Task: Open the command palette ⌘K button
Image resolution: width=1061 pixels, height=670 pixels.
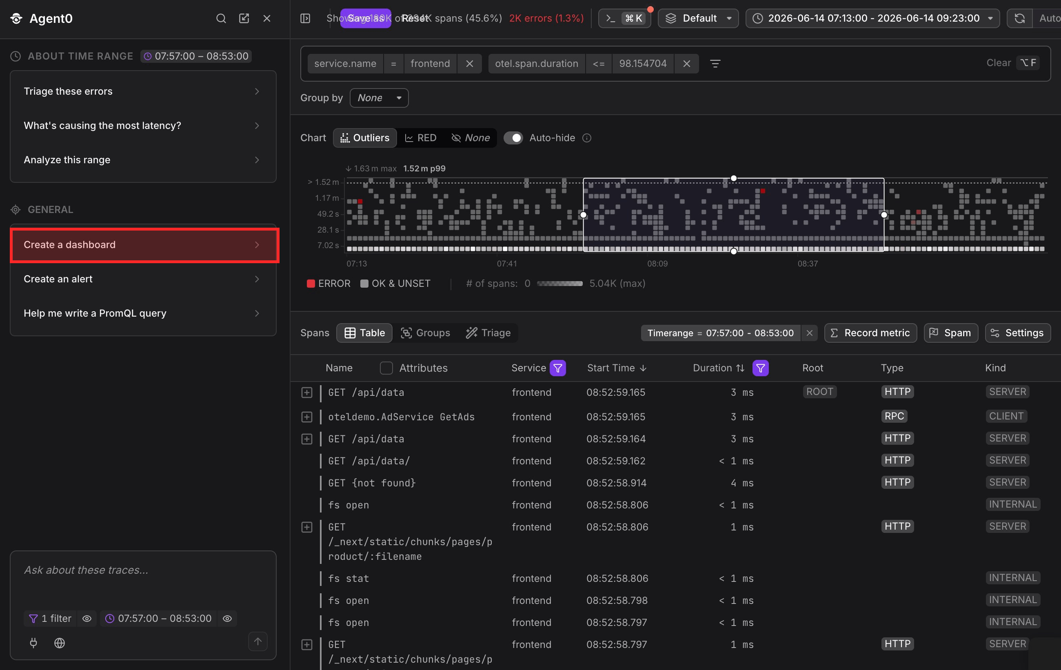Action: click(624, 18)
